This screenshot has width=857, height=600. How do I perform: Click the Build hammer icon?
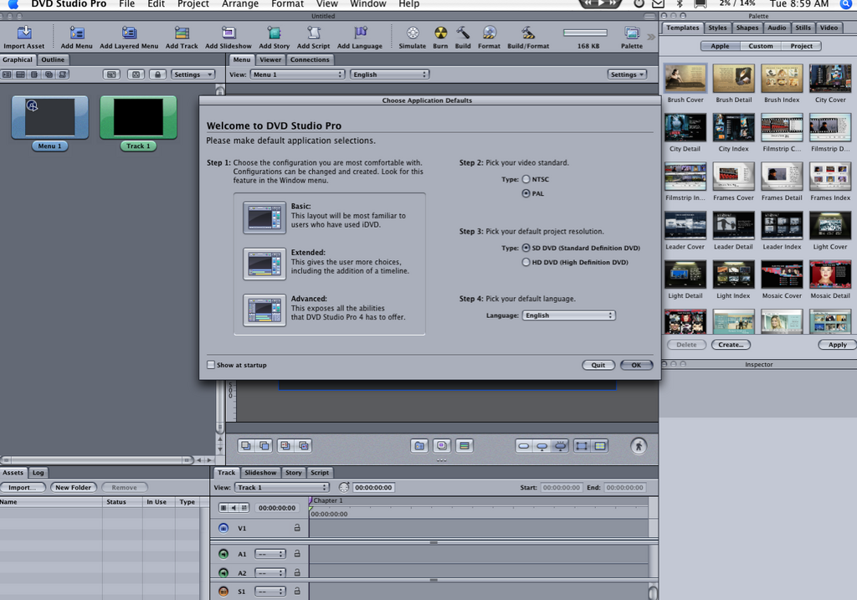pyautogui.click(x=463, y=33)
